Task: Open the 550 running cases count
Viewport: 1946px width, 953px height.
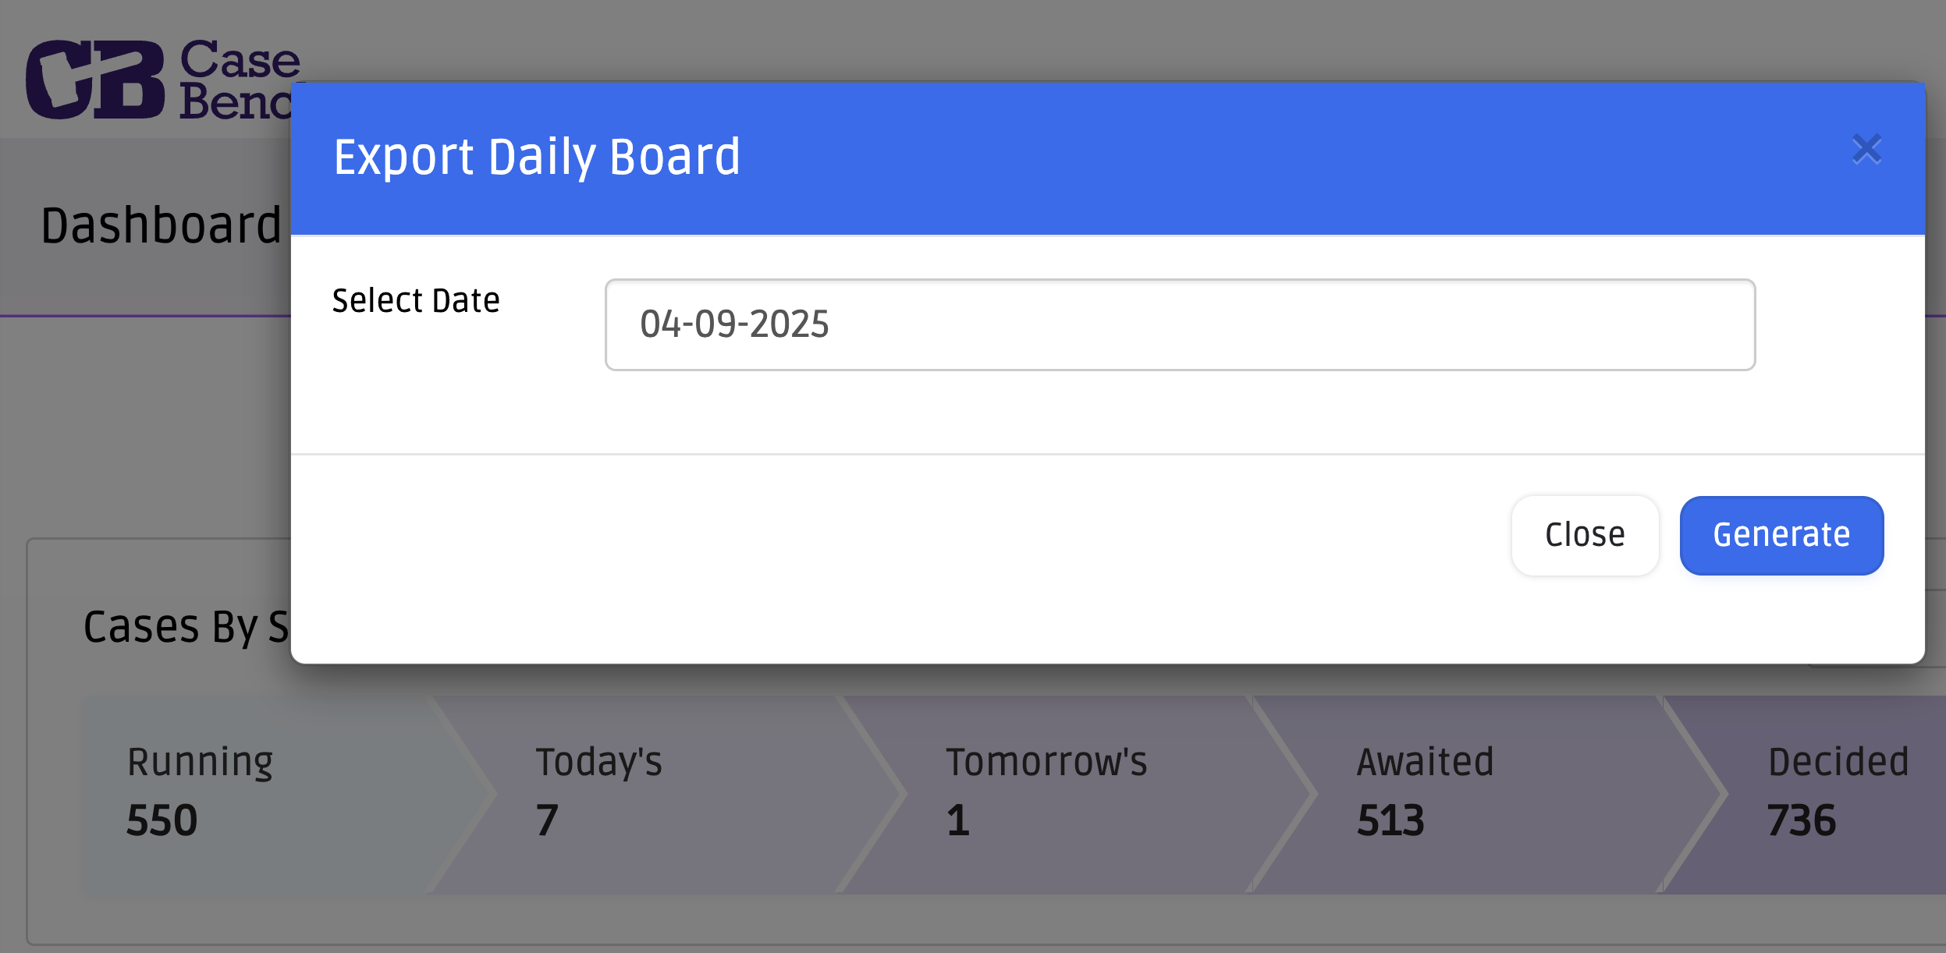Action: 162,820
